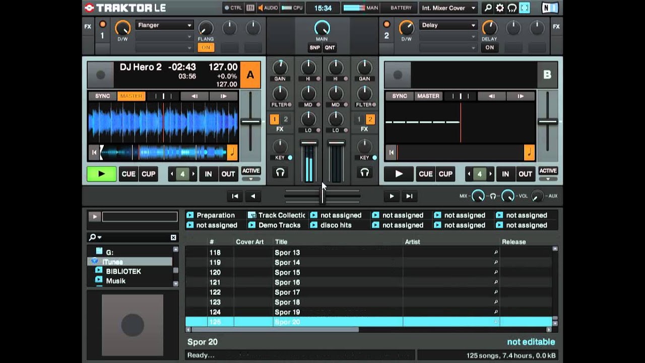Click Deck A cover art disc
Viewport: 645px width, 363px height.
pos(100,75)
